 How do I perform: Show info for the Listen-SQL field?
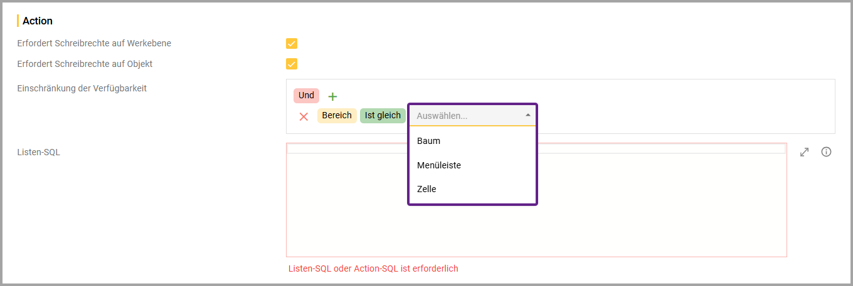tap(826, 152)
